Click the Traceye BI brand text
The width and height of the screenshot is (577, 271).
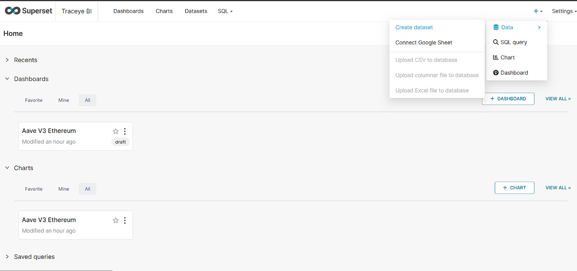[x=76, y=11]
